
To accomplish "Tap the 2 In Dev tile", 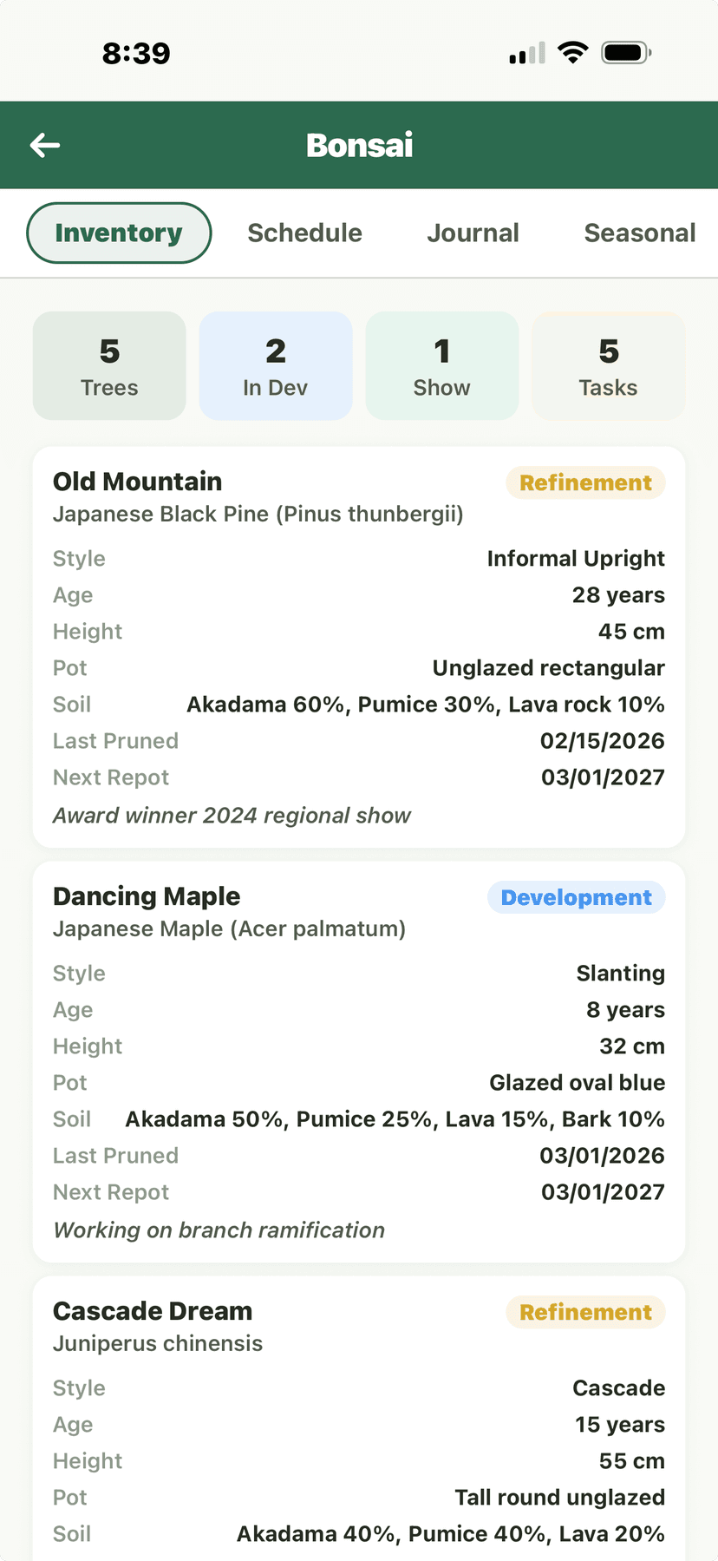I will pyautogui.click(x=276, y=366).
